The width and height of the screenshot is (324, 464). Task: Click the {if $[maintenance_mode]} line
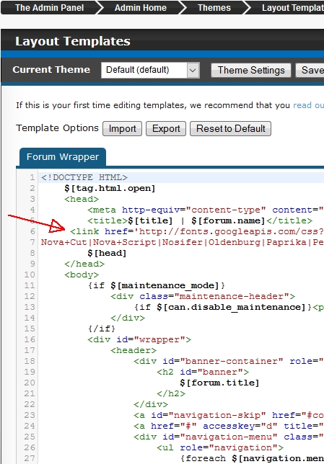[156, 285]
